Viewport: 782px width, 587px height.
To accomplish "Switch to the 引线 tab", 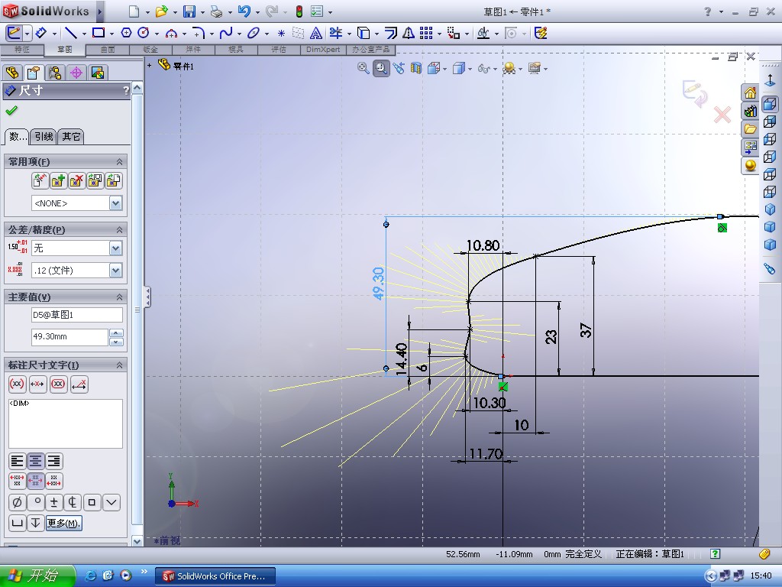I will [44, 137].
